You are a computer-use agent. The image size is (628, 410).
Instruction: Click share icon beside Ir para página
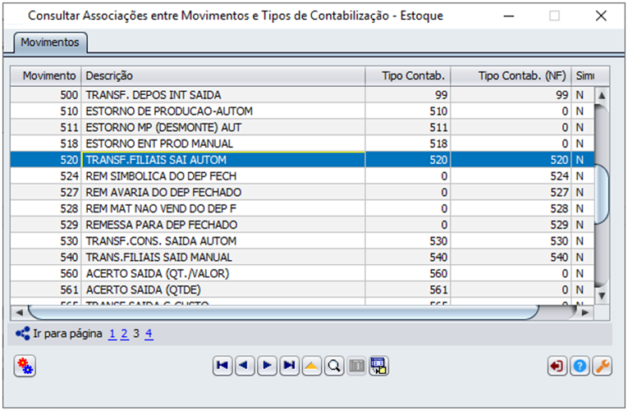(x=23, y=333)
